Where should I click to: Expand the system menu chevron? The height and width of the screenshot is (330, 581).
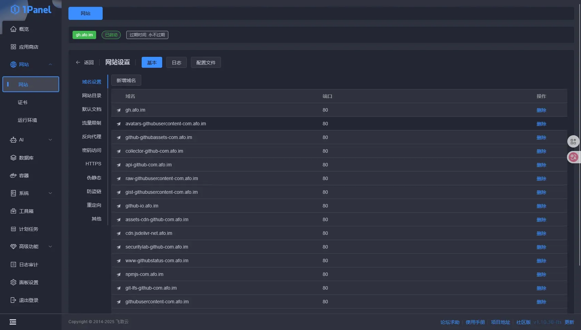50,193
